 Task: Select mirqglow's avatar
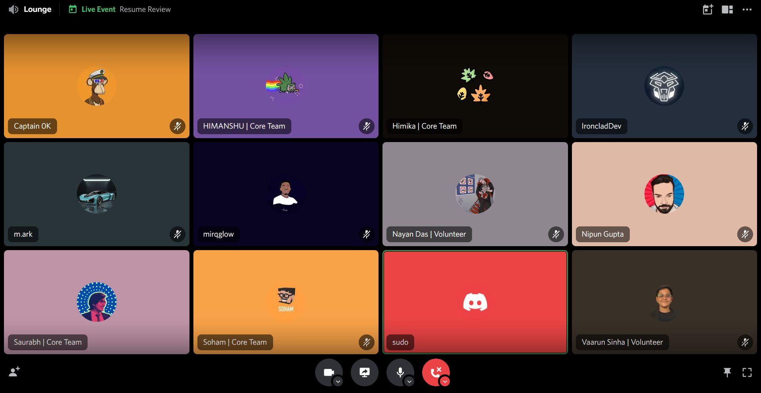click(286, 194)
